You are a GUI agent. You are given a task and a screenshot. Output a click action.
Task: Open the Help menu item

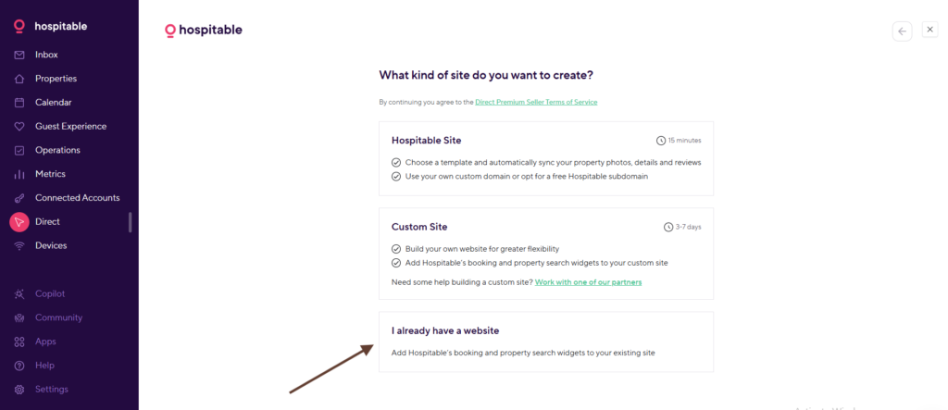point(44,366)
